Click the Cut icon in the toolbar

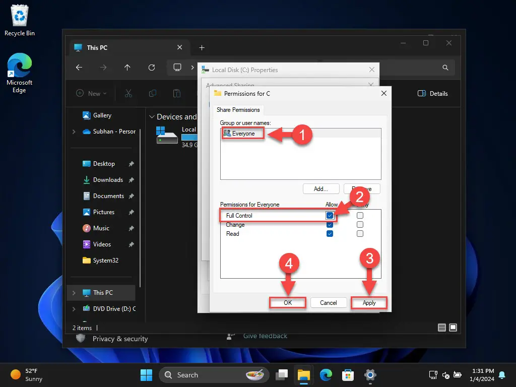pyautogui.click(x=128, y=93)
